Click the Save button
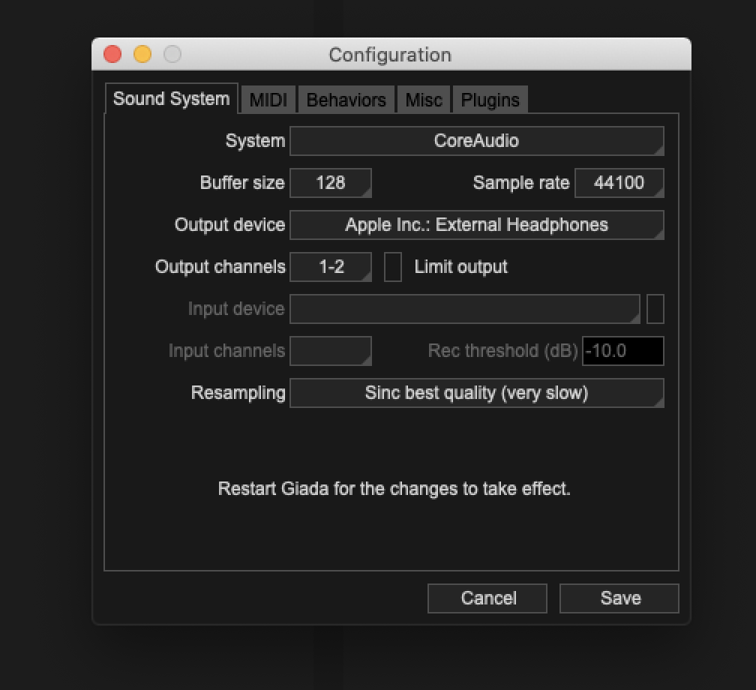This screenshot has height=690, width=756. [619, 598]
